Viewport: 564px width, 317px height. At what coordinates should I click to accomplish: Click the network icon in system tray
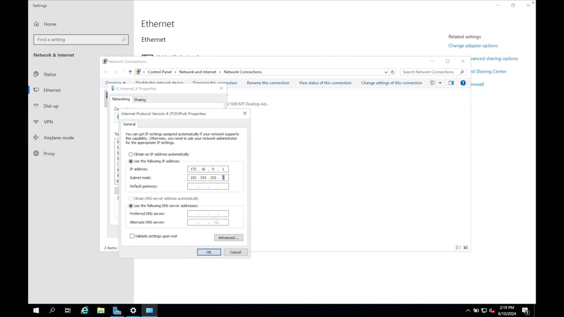click(484, 311)
